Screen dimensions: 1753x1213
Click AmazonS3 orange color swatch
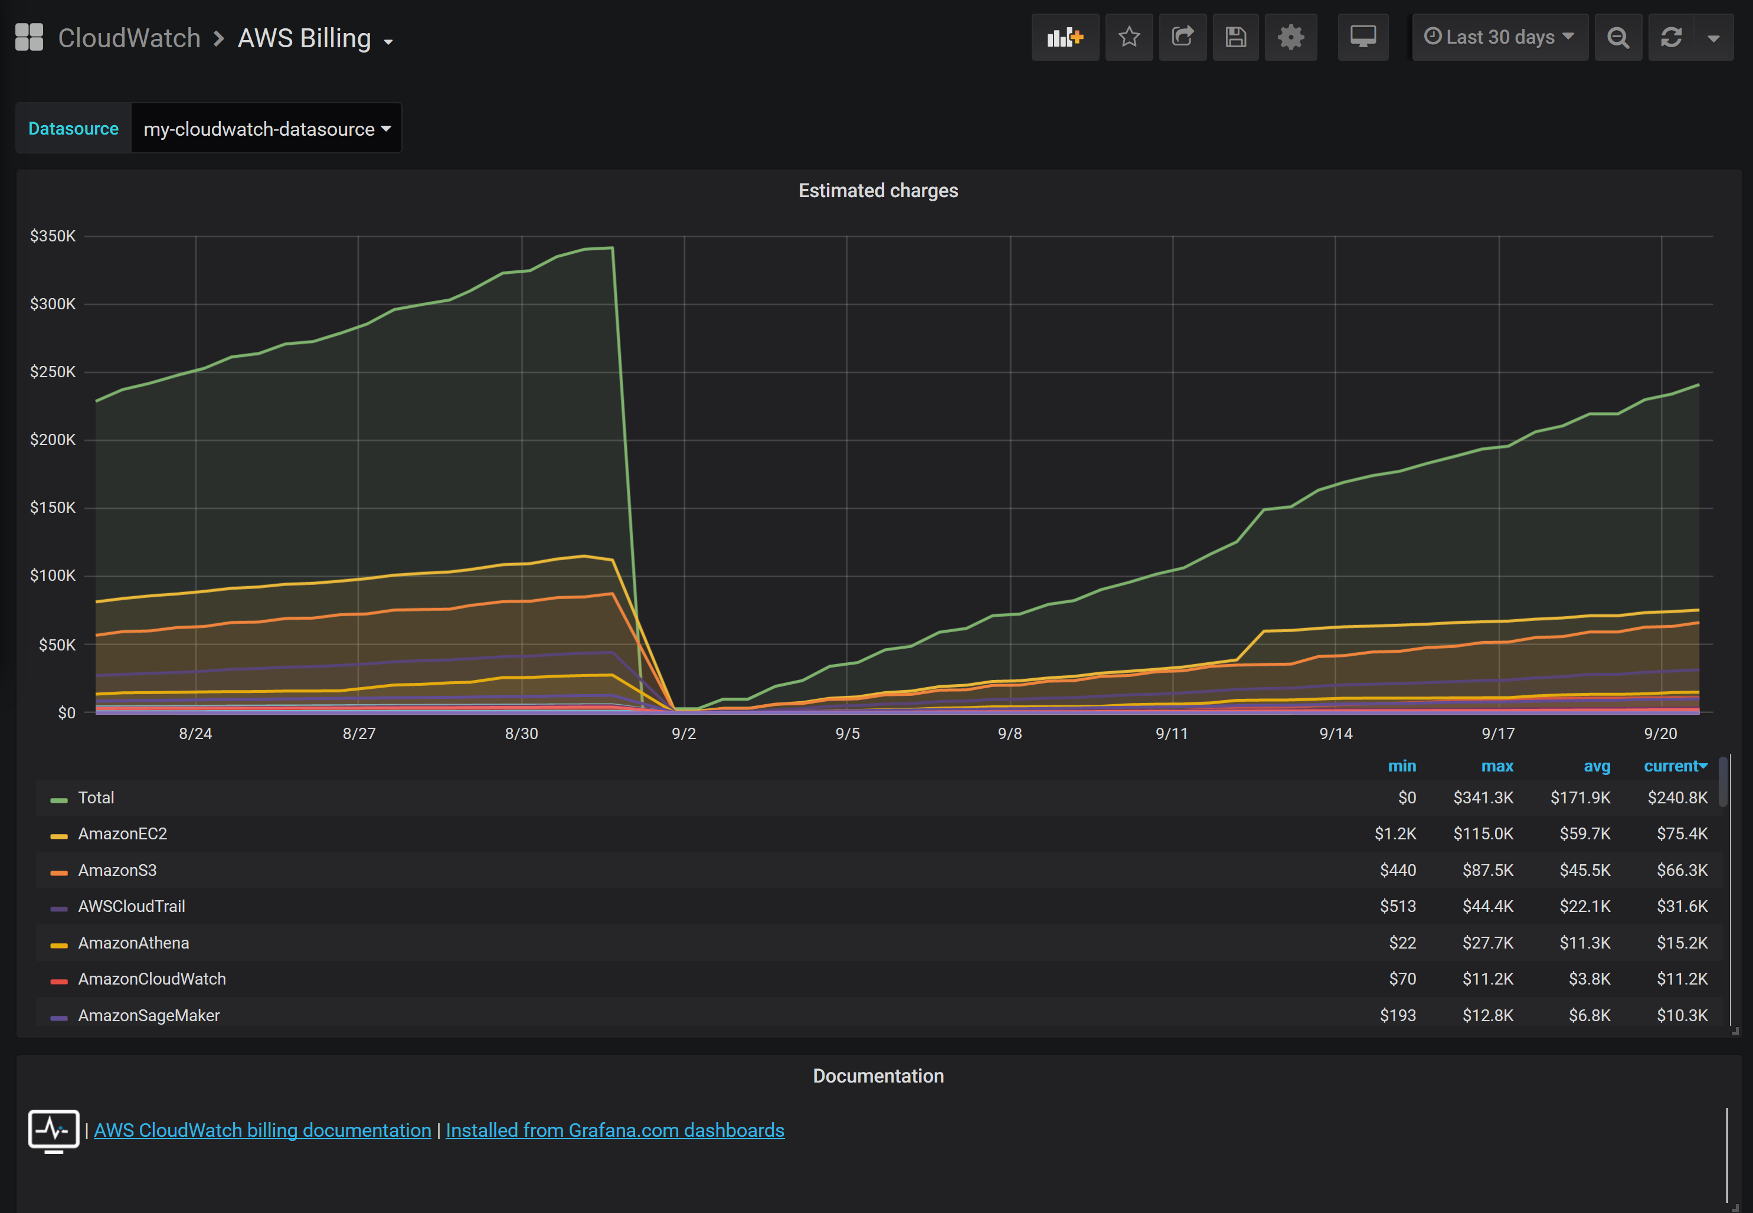click(x=58, y=872)
